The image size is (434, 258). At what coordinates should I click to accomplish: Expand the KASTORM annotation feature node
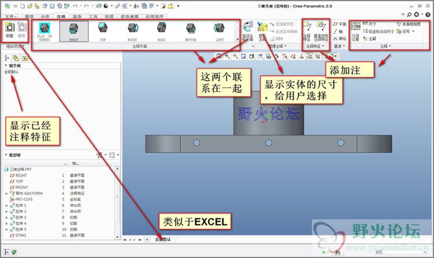click(x=6, y=193)
